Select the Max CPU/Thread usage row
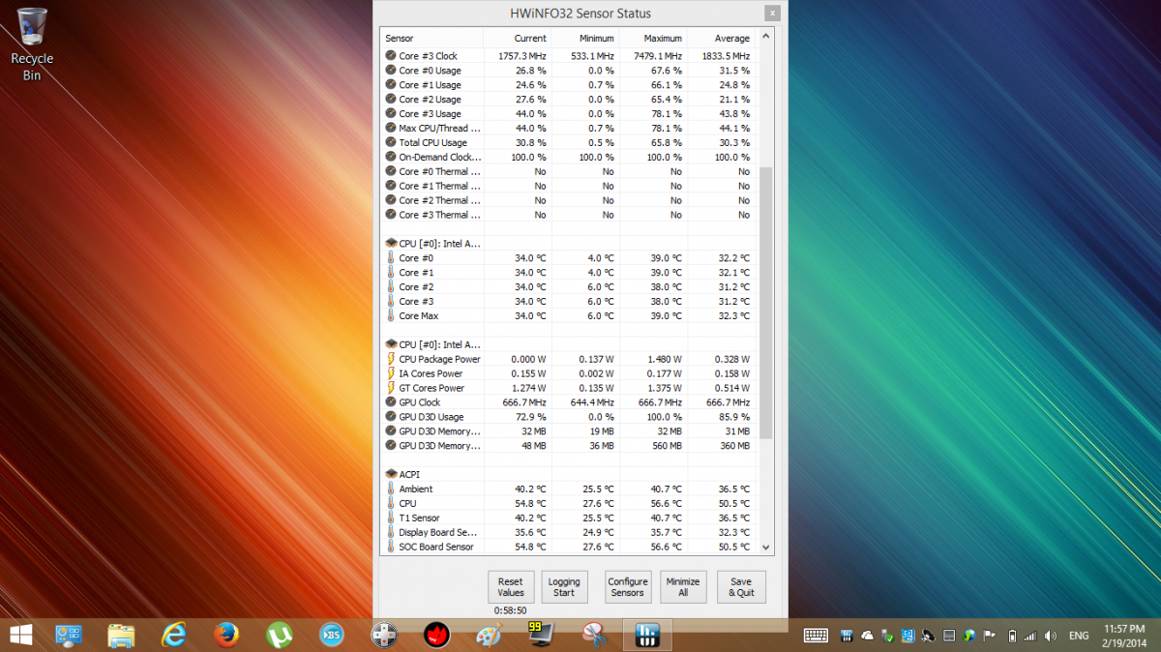This screenshot has height=652, width=1161. [568, 128]
